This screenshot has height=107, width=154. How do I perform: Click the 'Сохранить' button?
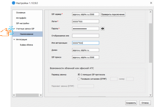pyautogui.click(x=131, y=103)
